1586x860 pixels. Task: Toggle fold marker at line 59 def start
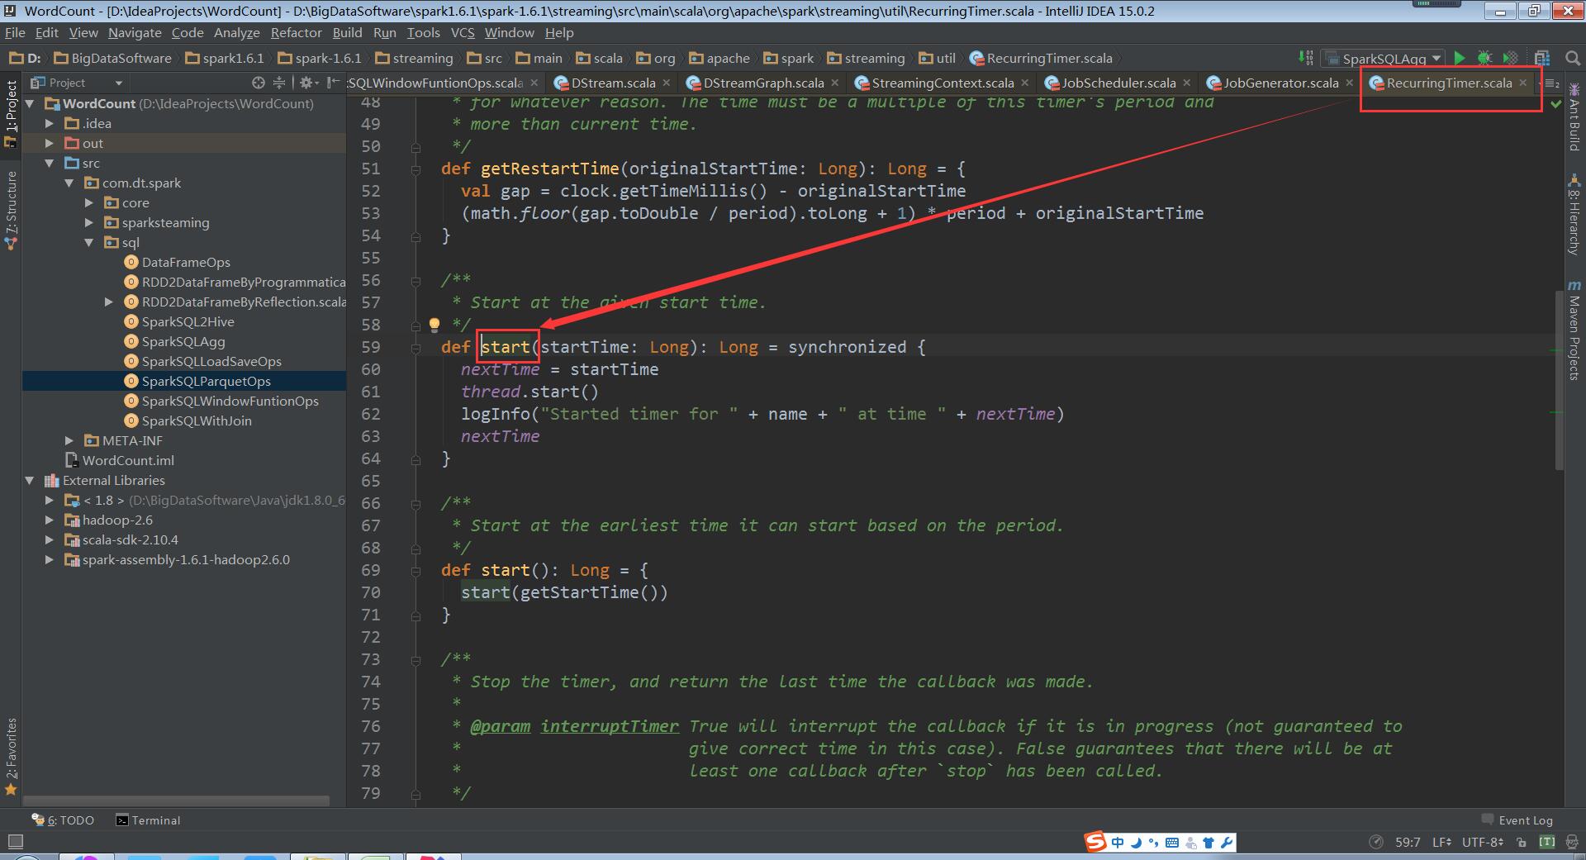point(416,348)
